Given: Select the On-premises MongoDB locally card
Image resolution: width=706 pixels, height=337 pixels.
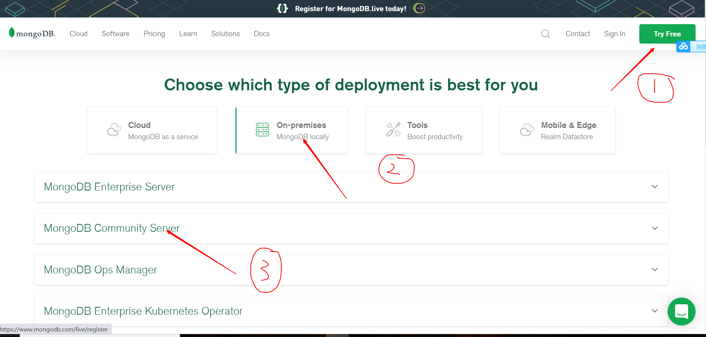Looking at the screenshot, I should [x=292, y=131].
